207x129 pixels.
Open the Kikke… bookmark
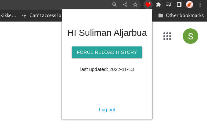coord(8,15)
